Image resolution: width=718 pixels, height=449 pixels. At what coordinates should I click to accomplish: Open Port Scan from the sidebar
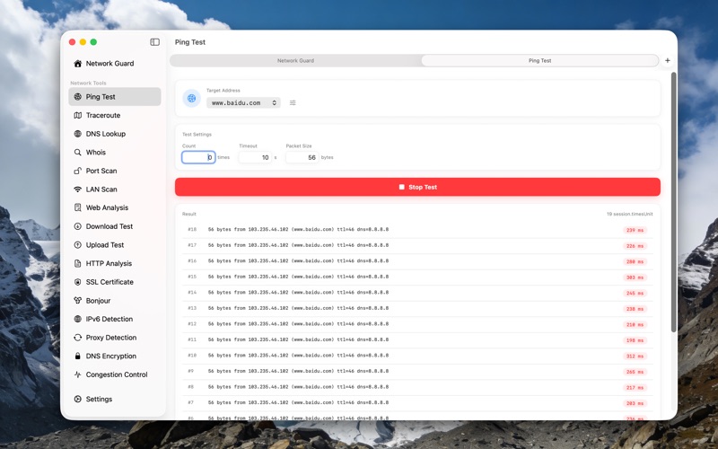tap(115, 171)
